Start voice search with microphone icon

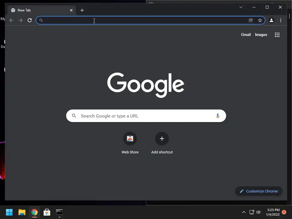pos(218,116)
